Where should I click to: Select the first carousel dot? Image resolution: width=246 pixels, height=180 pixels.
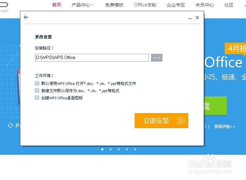[x=103, y=149]
